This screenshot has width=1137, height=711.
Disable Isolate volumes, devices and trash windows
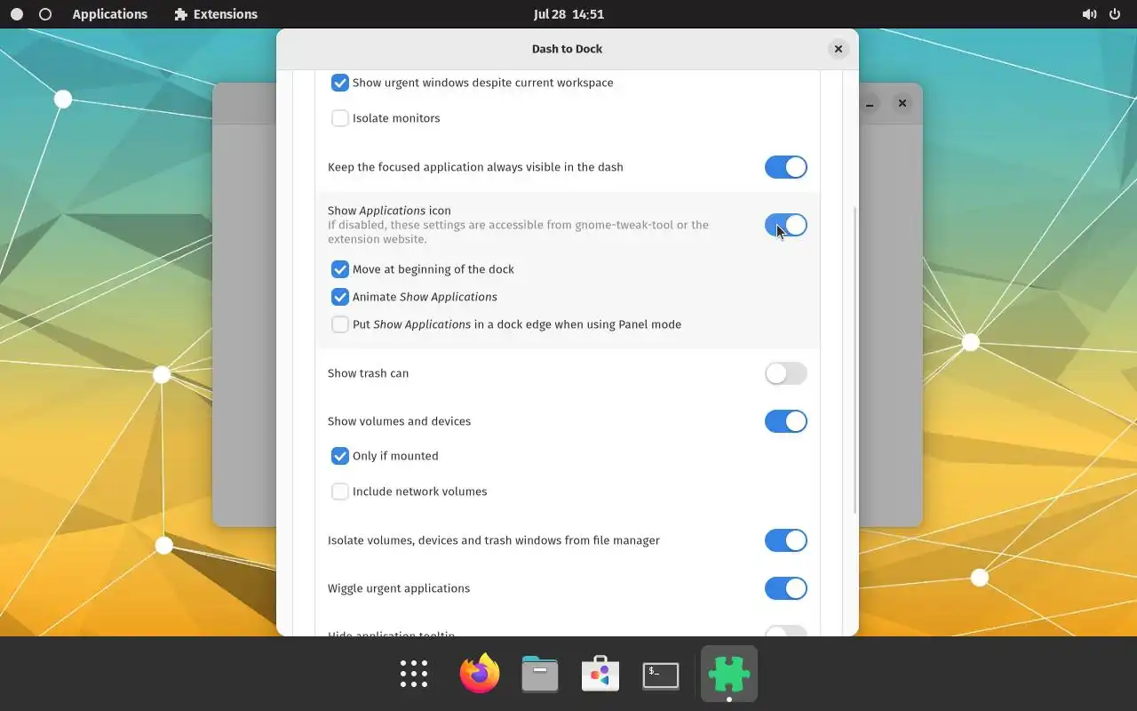point(786,540)
